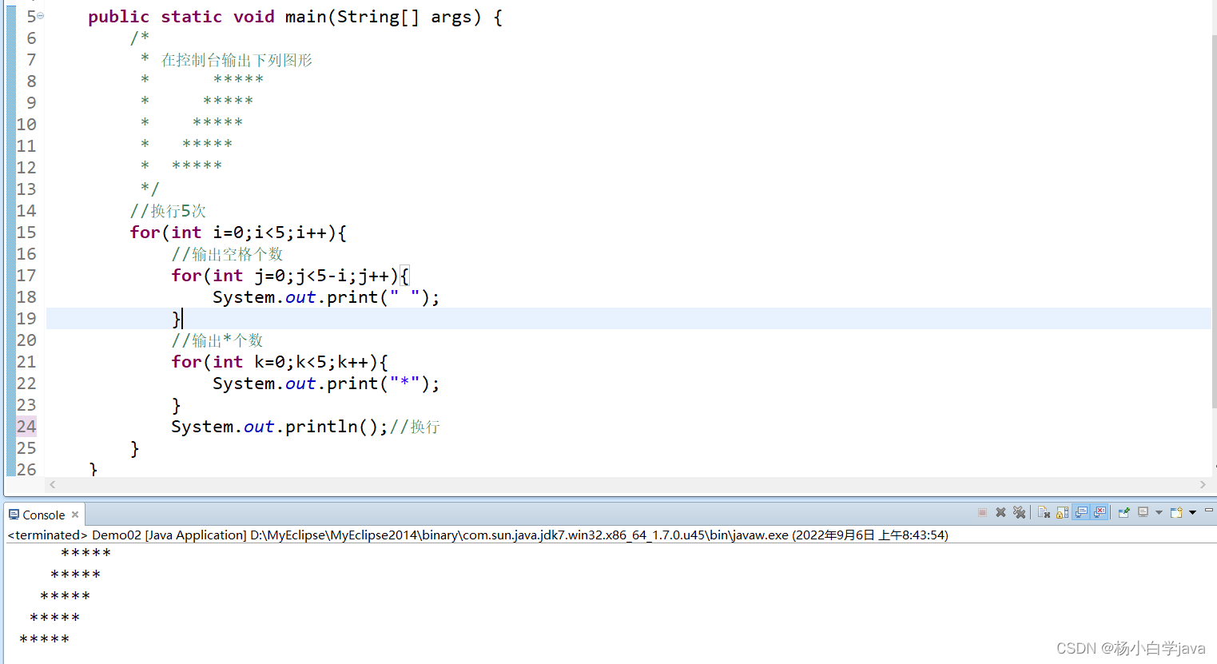This screenshot has width=1217, height=664.
Task: Click terminated Demo02 launch description text
Action: (478, 535)
